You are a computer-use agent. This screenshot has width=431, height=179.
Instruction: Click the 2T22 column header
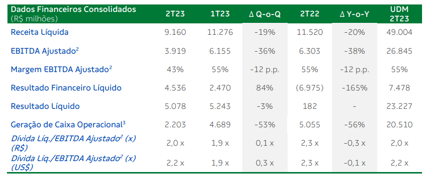pos(310,14)
